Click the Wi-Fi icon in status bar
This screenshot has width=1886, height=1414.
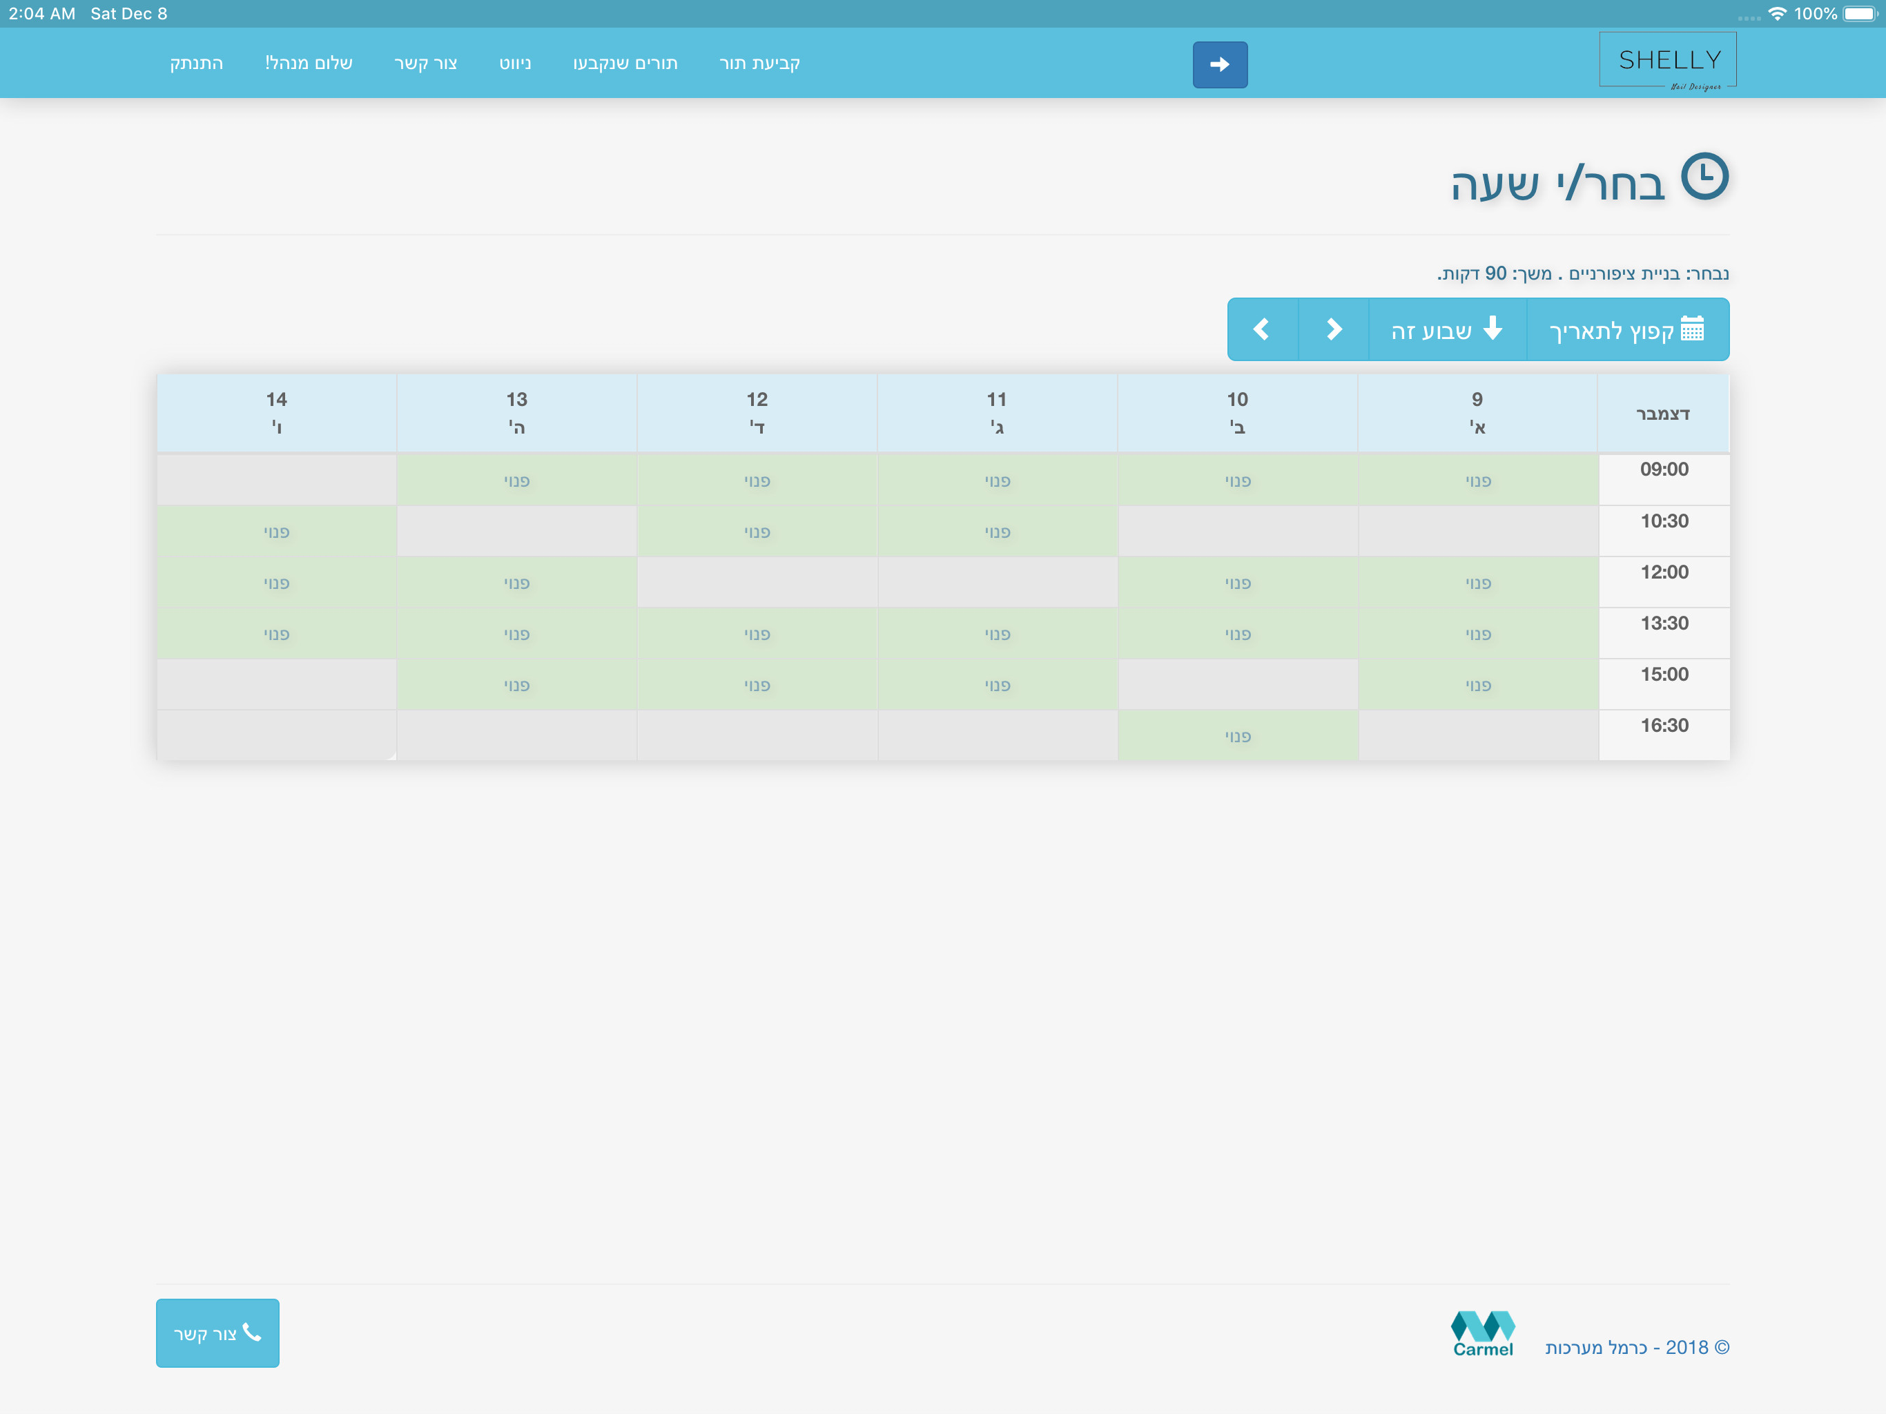coord(1776,14)
